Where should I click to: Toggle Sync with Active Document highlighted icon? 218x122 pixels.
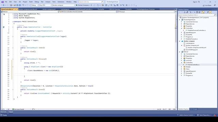[203, 12]
